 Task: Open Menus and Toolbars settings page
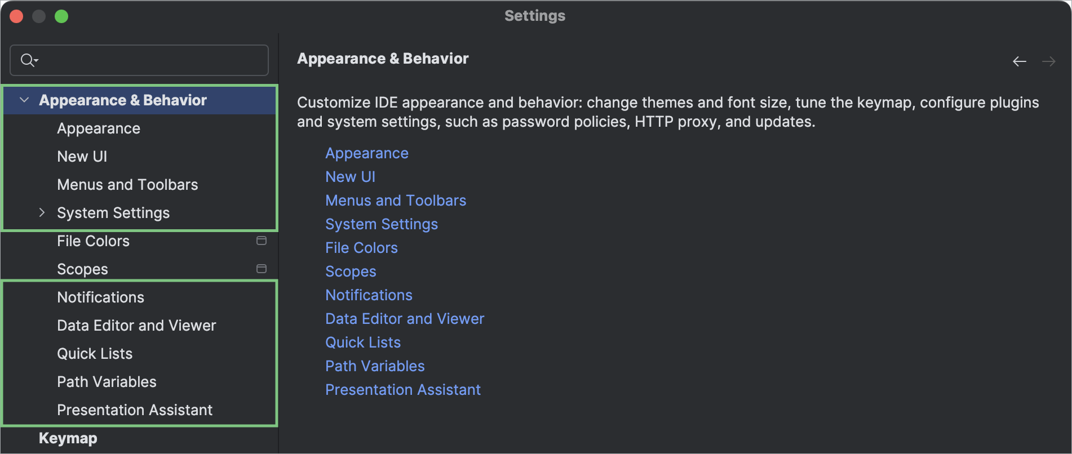[x=127, y=184]
